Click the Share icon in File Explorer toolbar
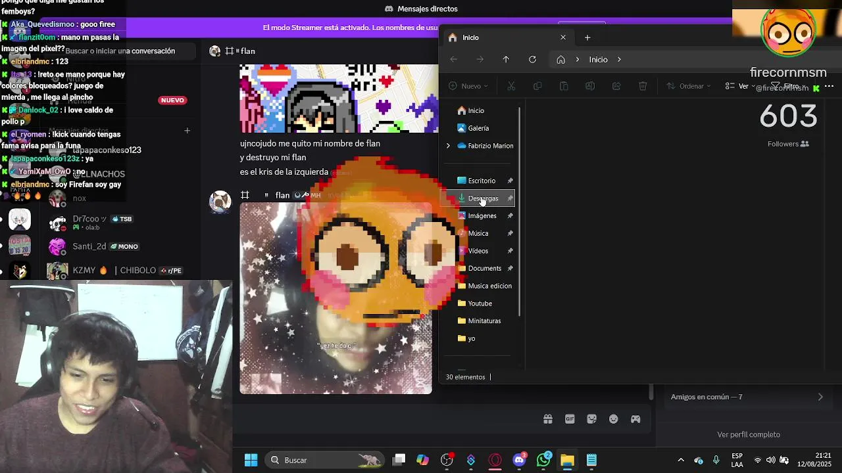 coord(616,86)
